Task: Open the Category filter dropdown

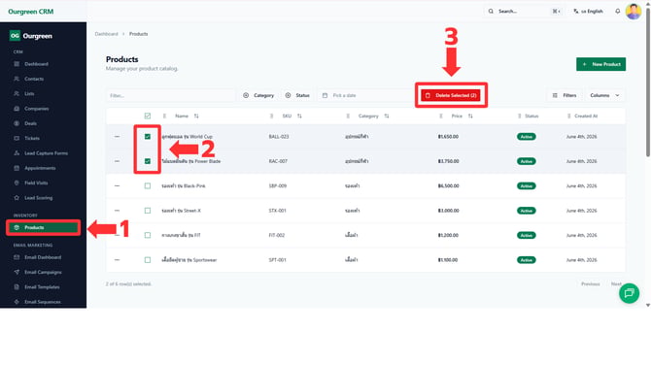Action: (258, 95)
